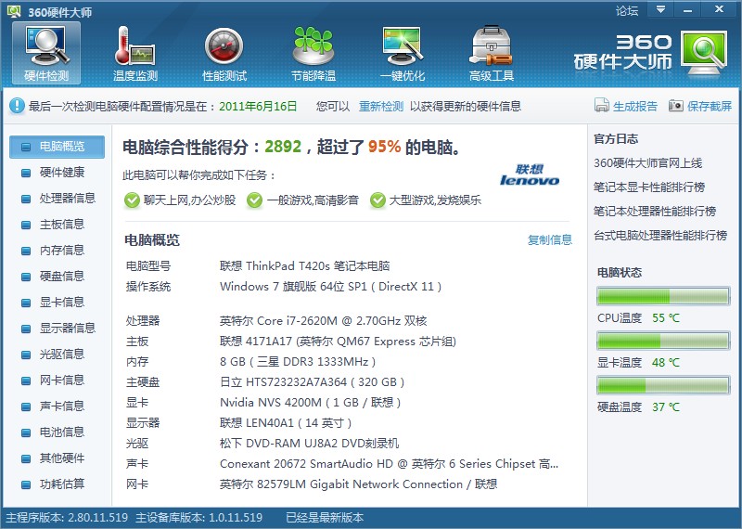Click the 360硬件大师 title bar app icon
The height and width of the screenshot is (529, 742).
point(14,11)
